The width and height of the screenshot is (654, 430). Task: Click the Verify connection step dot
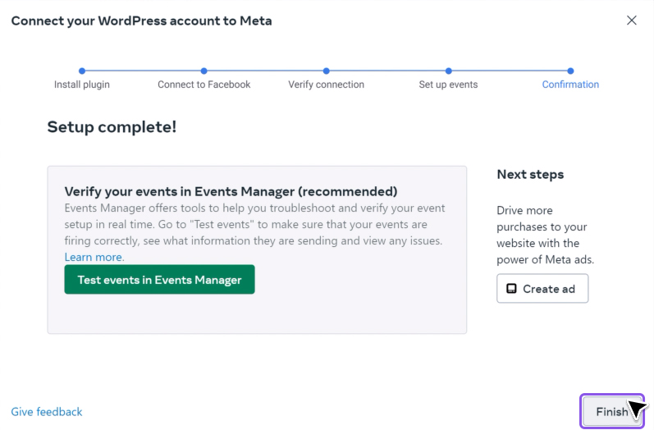(327, 71)
